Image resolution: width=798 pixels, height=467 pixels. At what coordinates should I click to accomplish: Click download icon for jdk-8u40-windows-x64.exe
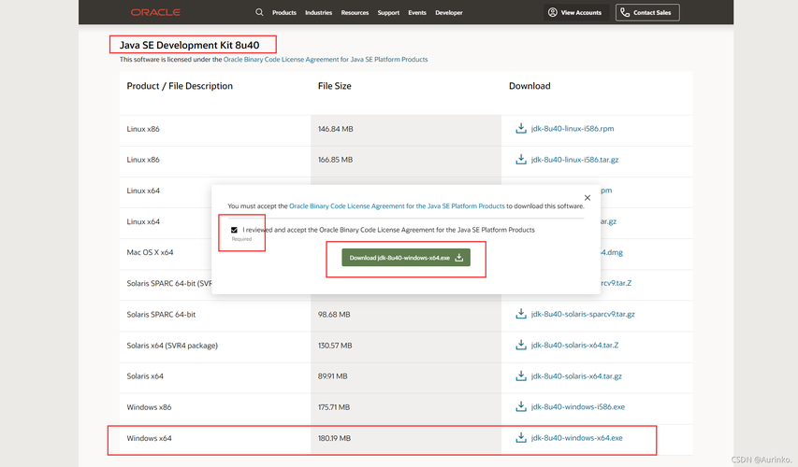521,437
